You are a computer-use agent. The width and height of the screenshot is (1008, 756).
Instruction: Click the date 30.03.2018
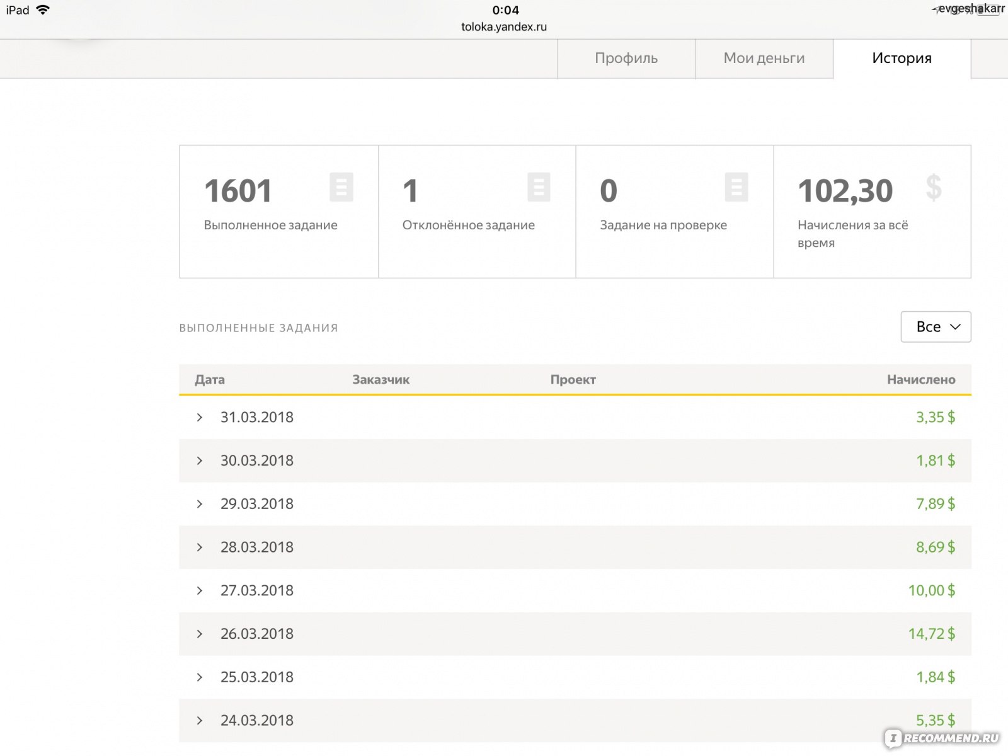tap(257, 461)
